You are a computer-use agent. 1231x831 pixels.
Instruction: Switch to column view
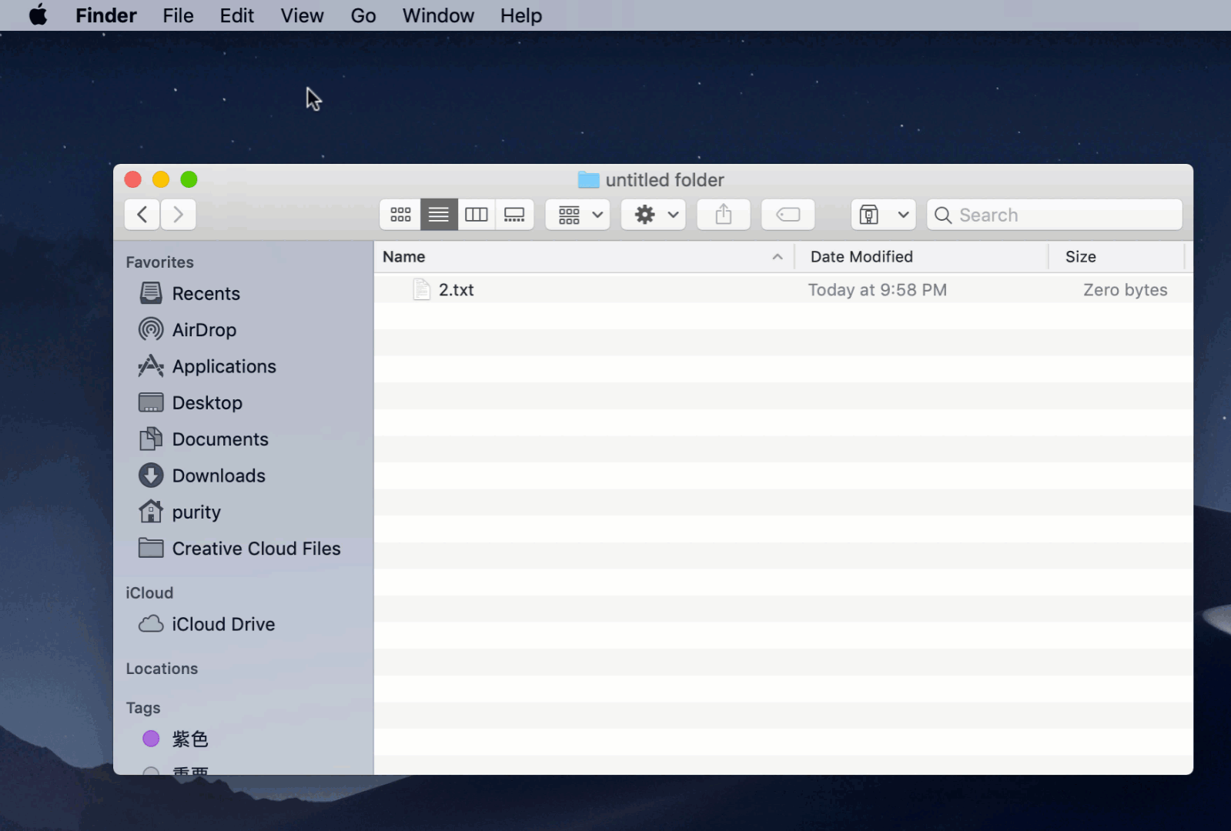tap(477, 215)
